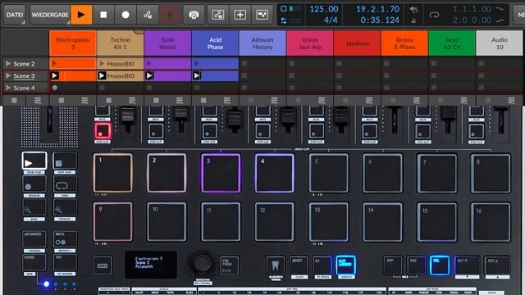The width and height of the screenshot is (525, 295).
Task: Stop clips on Acid Phase track
Action: pyautogui.click(x=203, y=100)
